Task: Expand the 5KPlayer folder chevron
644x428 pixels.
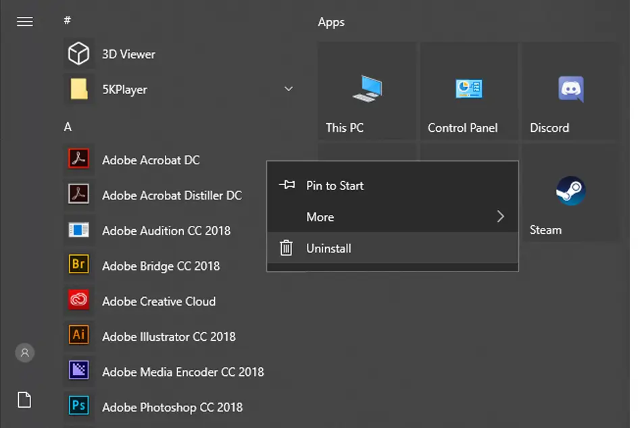Action: coord(289,89)
